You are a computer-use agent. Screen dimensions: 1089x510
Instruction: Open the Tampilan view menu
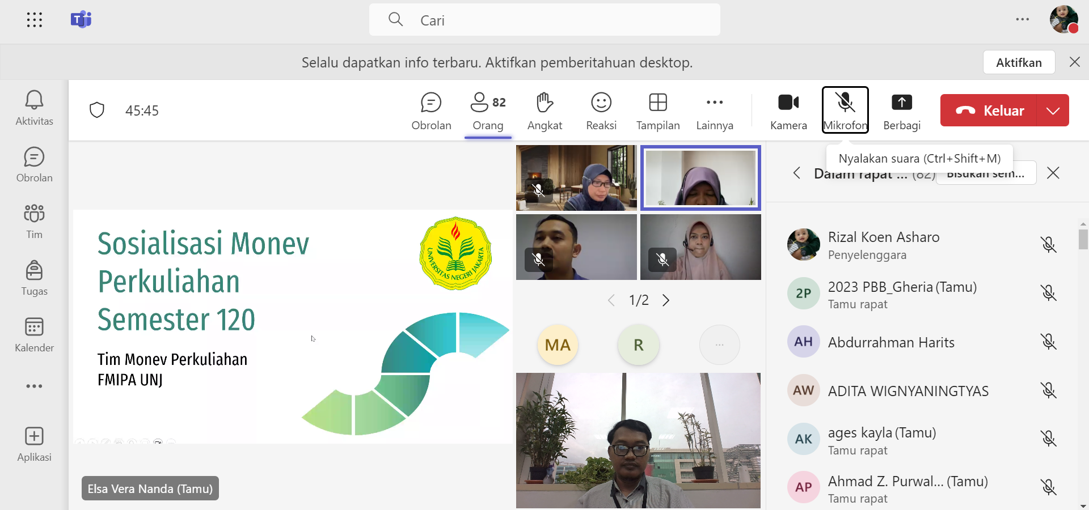(658, 111)
